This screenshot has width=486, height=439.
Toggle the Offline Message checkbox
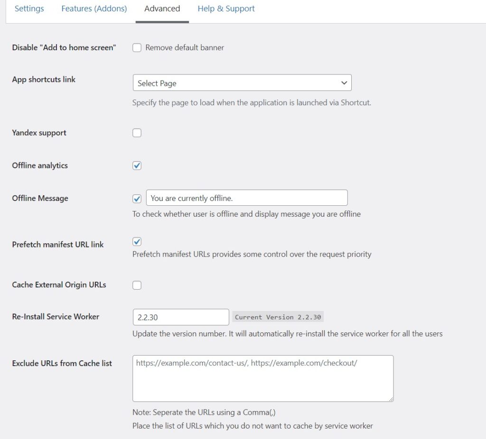(137, 198)
